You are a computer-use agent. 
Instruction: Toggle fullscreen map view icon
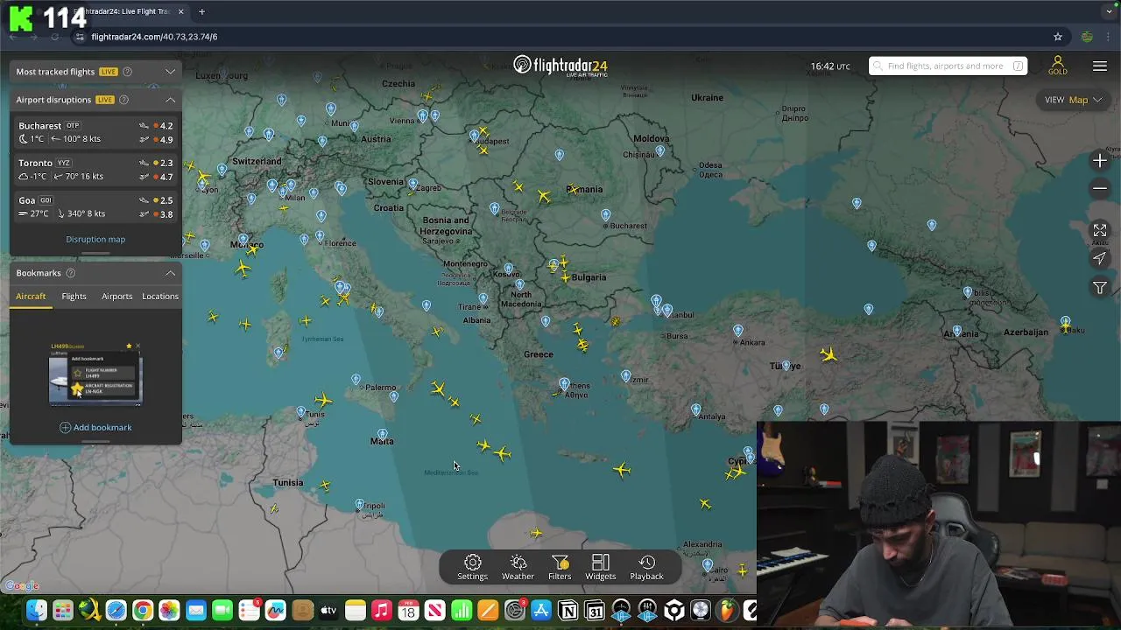[x=1100, y=230]
